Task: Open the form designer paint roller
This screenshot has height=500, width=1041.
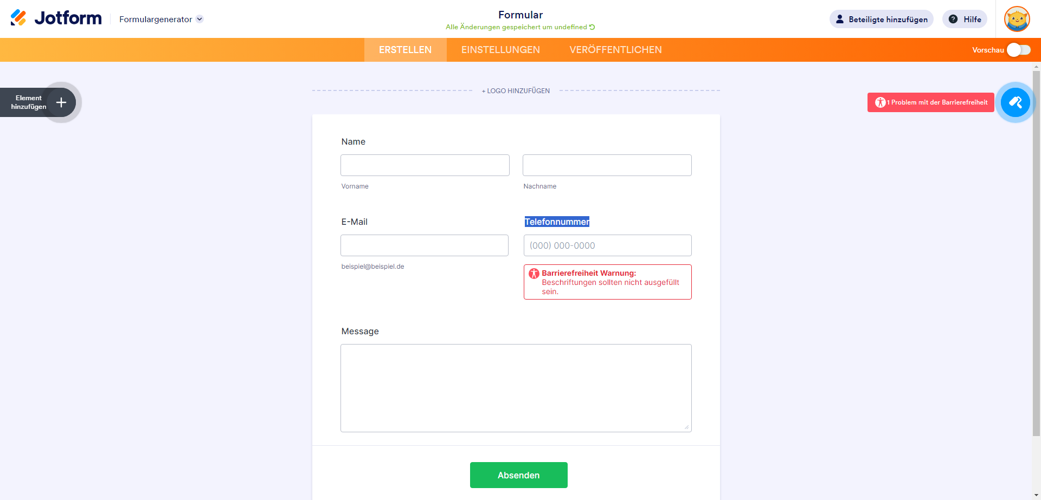Action: pos(1015,102)
